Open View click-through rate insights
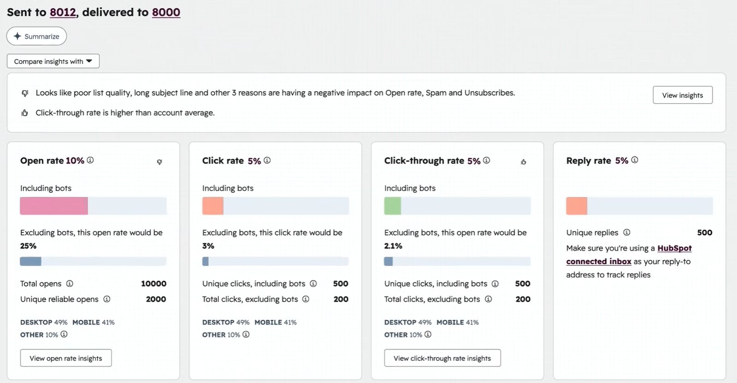737x383 pixels. point(442,358)
